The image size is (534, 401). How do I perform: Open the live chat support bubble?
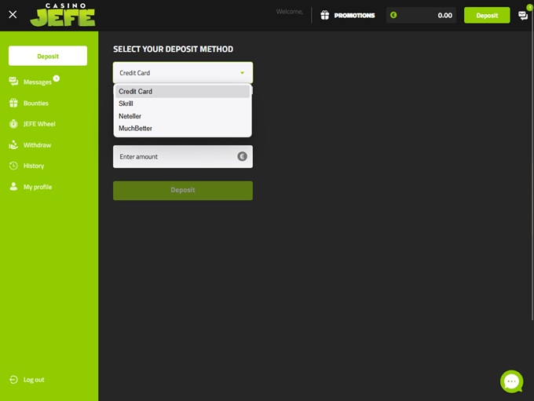(x=511, y=381)
